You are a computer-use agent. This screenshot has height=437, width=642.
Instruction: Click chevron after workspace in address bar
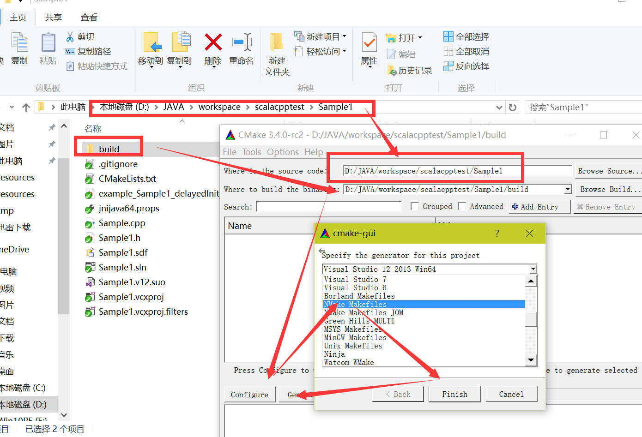tap(248, 107)
